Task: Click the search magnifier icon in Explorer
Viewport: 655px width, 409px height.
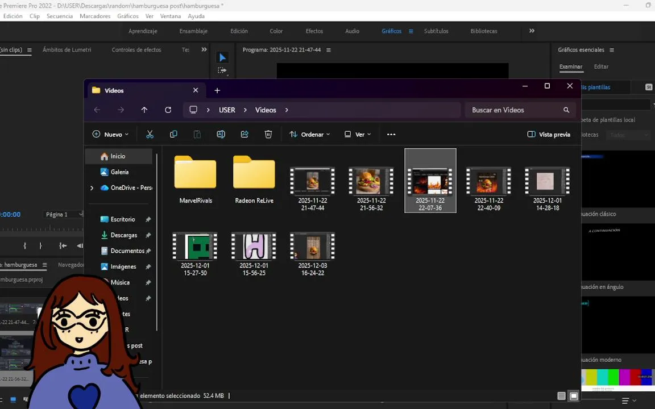Action: coord(566,110)
